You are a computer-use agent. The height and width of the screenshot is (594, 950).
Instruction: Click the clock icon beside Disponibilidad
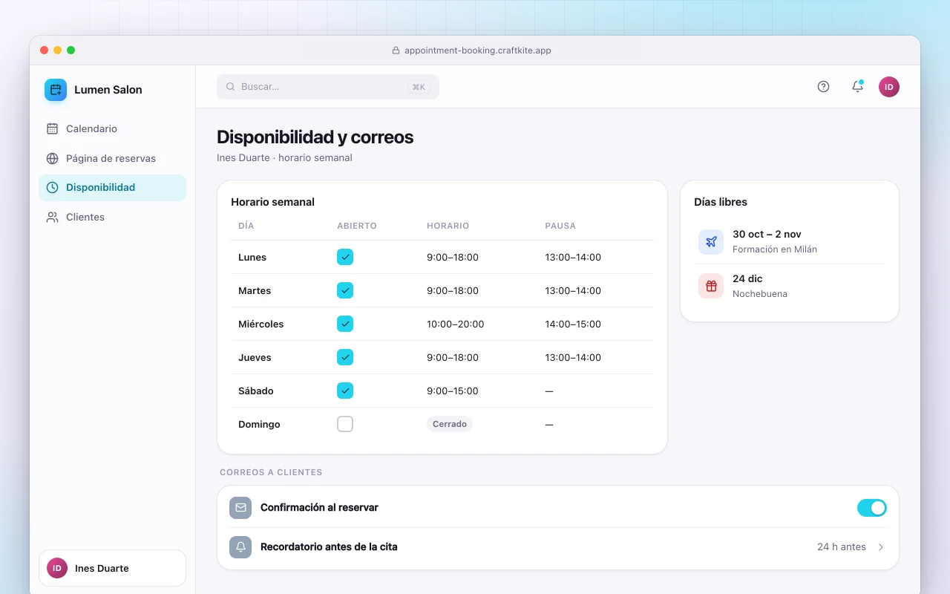coord(52,188)
